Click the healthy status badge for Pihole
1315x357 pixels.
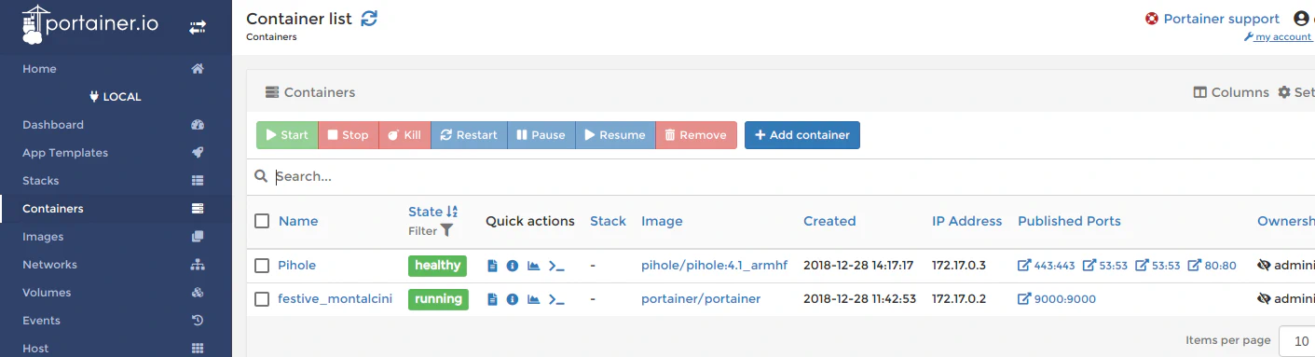point(438,266)
